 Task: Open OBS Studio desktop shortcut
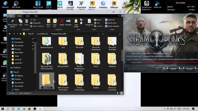[16, 5]
